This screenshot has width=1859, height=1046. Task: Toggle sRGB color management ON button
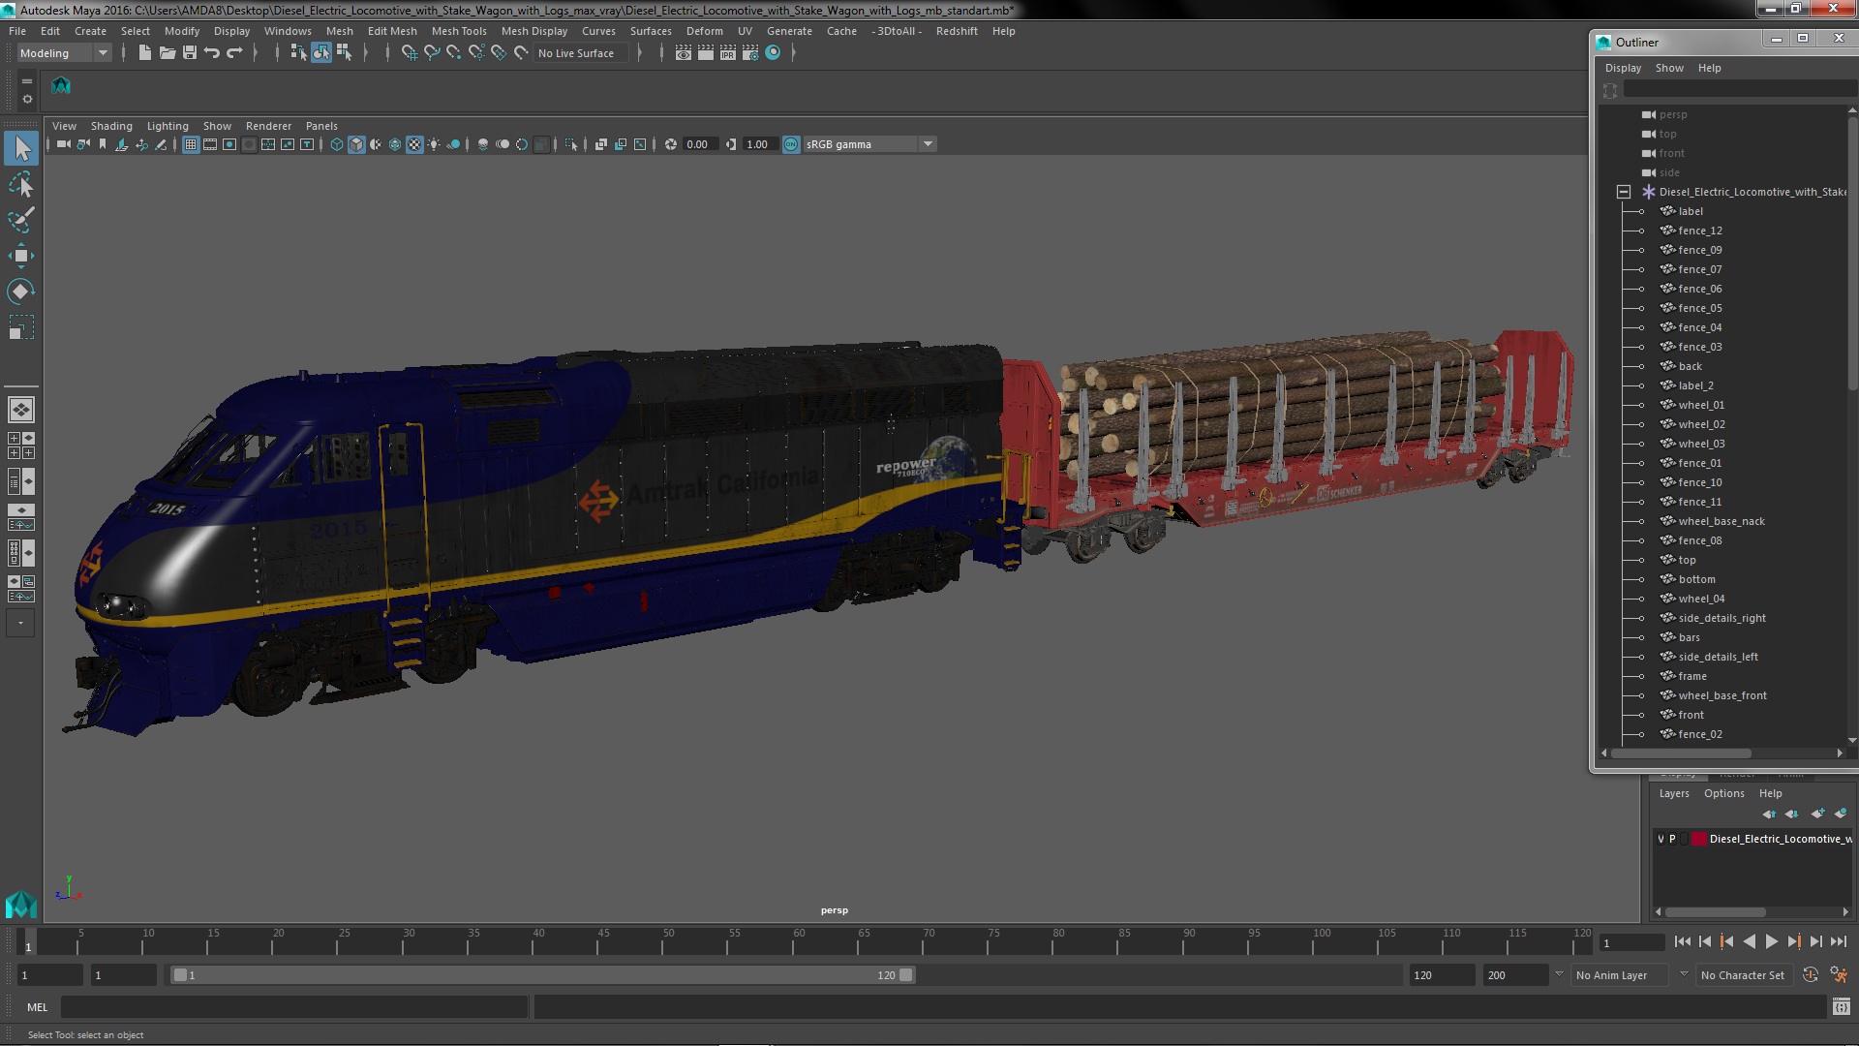tap(791, 144)
